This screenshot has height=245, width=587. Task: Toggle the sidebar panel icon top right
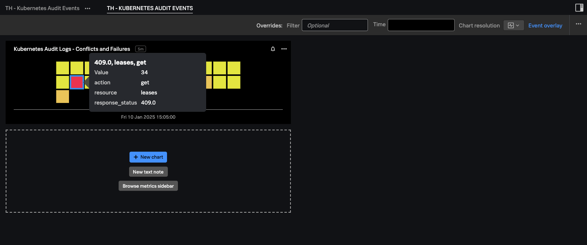pyautogui.click(x=580, y=8)
